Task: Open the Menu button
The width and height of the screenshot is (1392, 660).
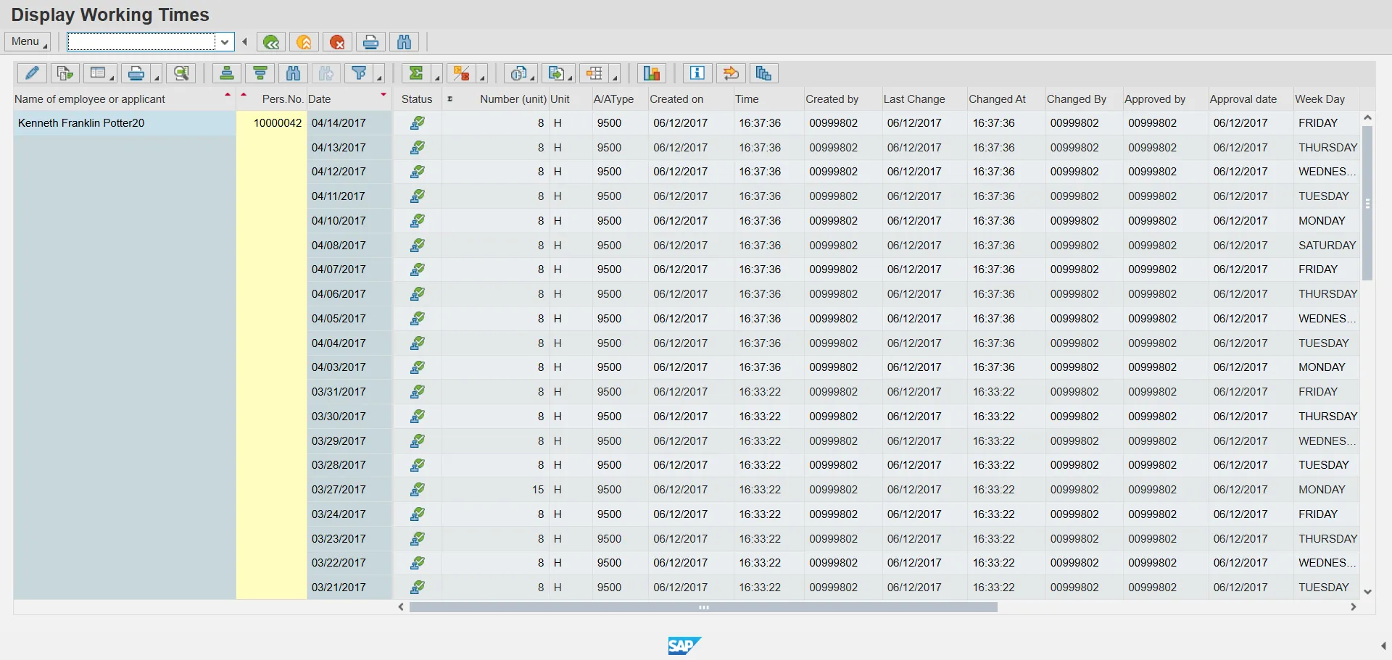Action: coord(28,42)
